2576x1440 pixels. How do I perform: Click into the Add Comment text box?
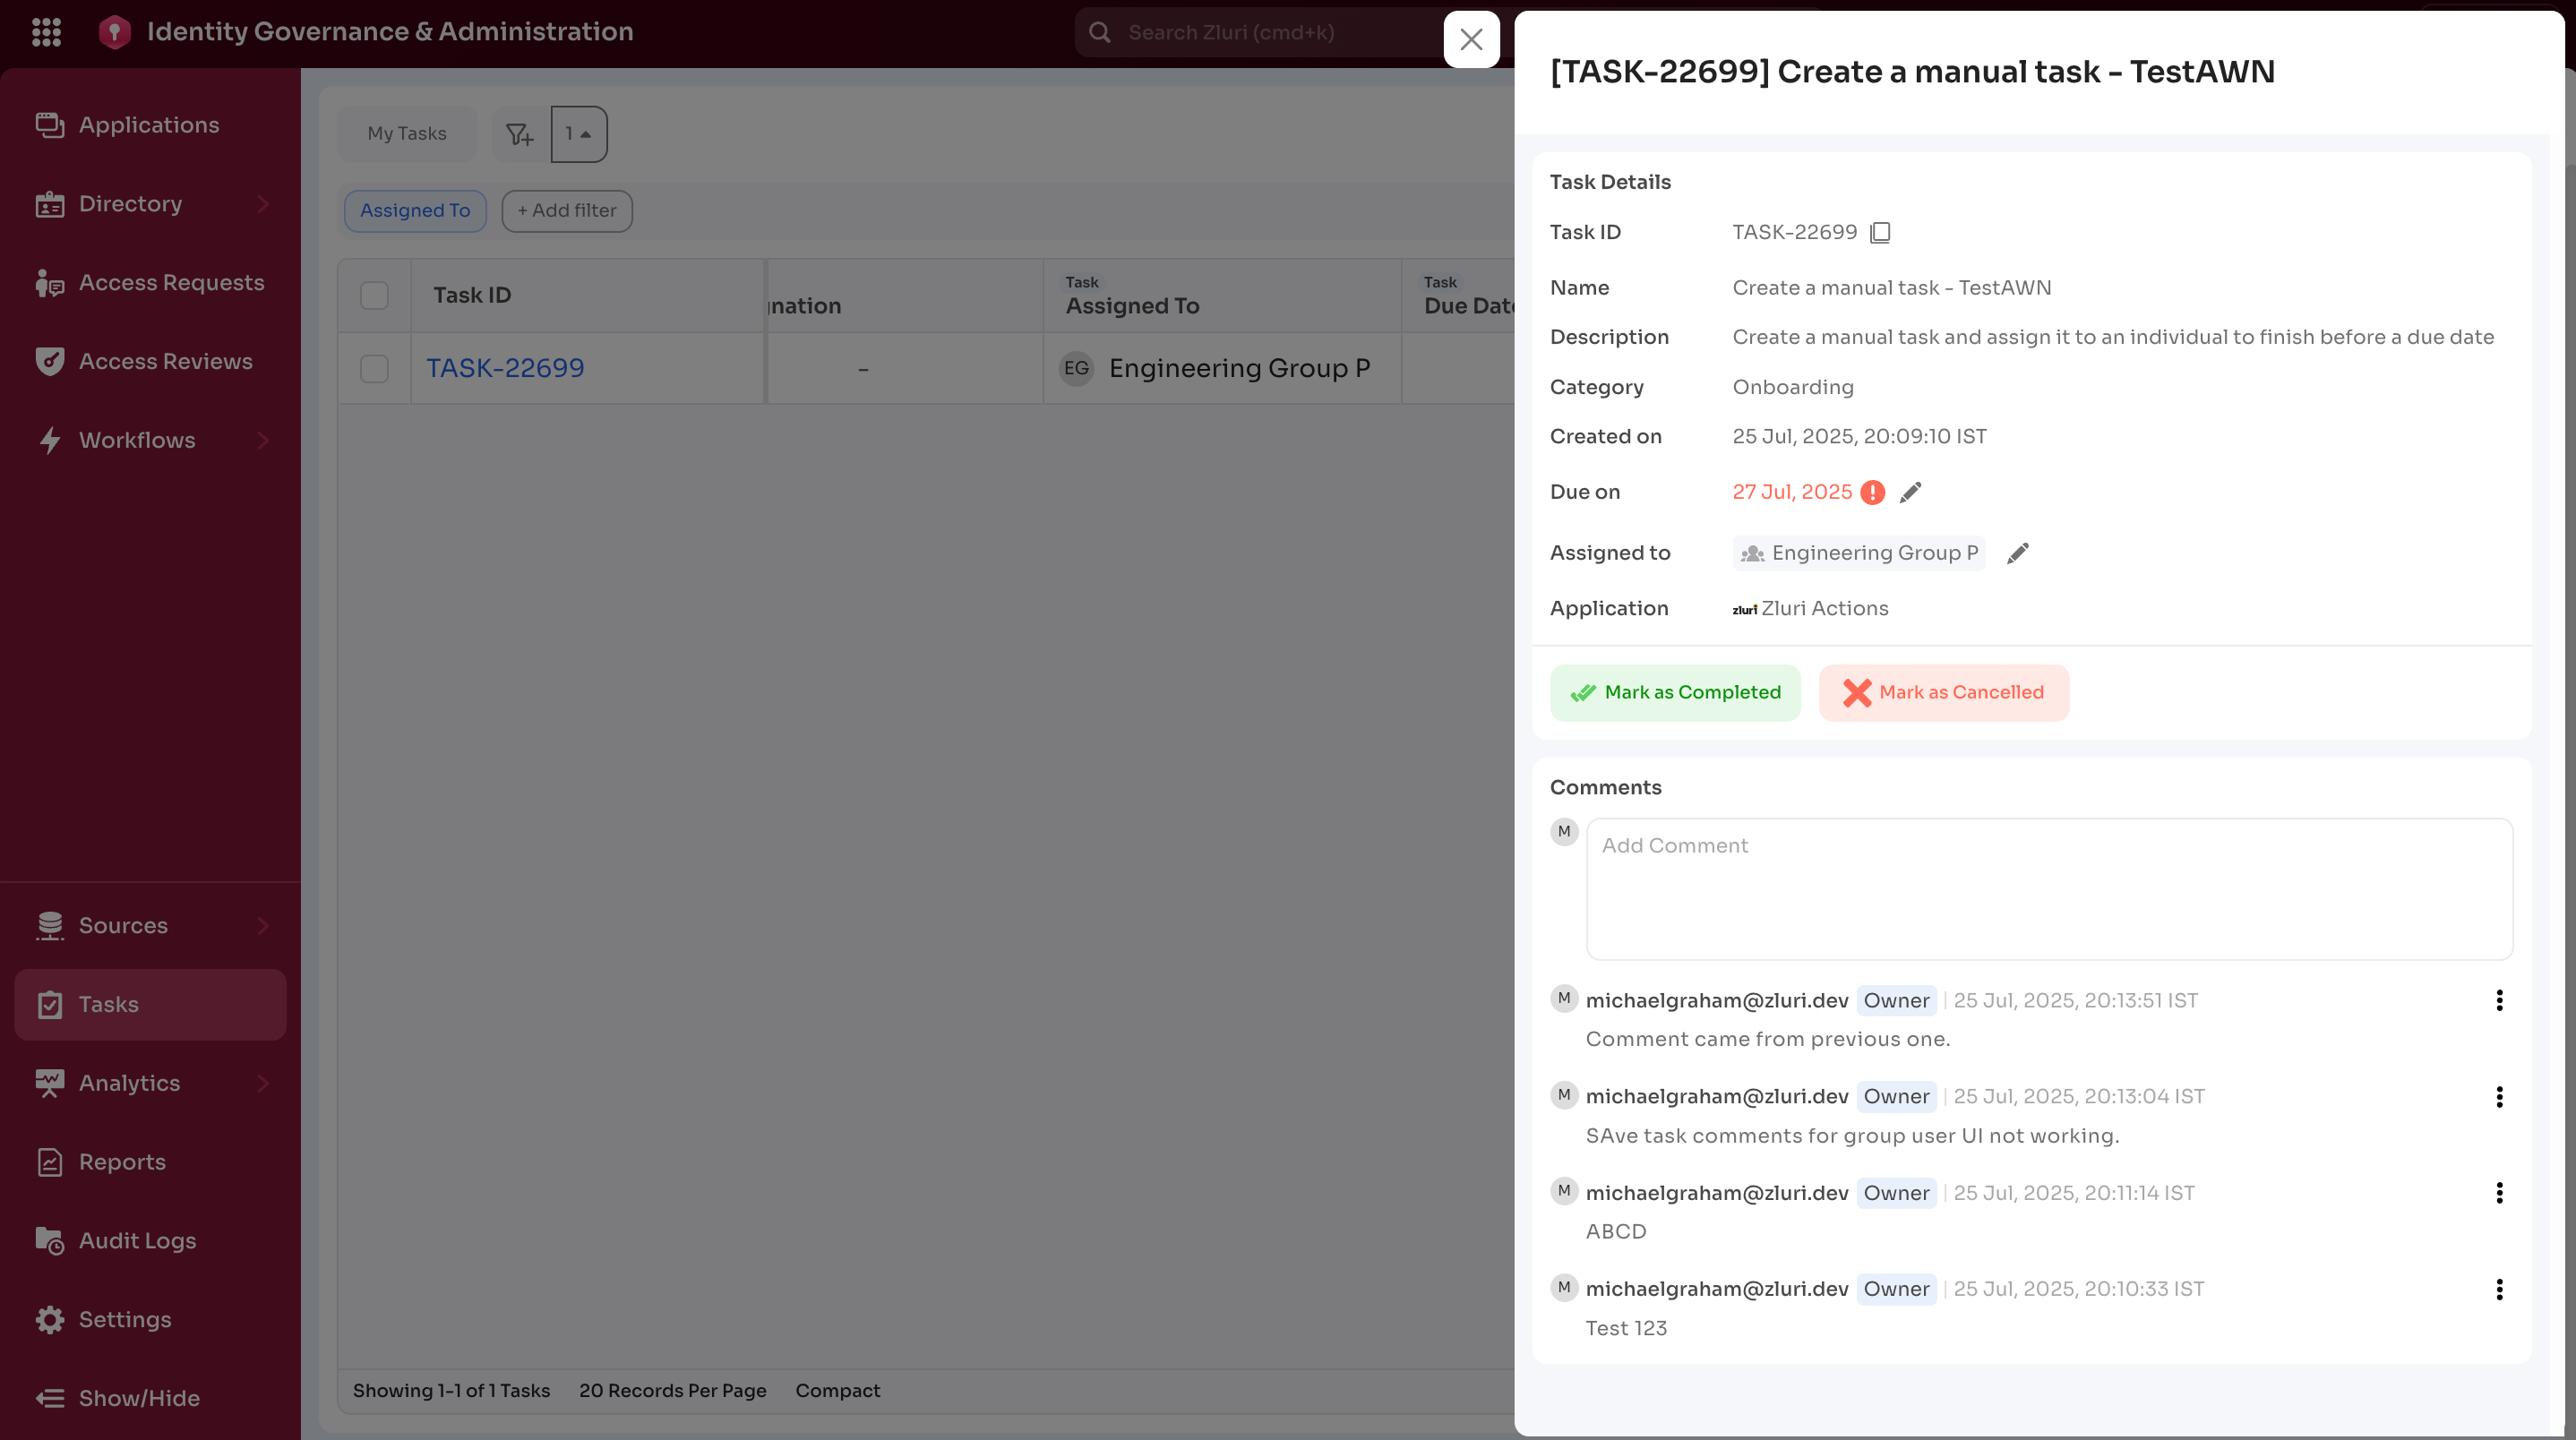(2048, 889)
